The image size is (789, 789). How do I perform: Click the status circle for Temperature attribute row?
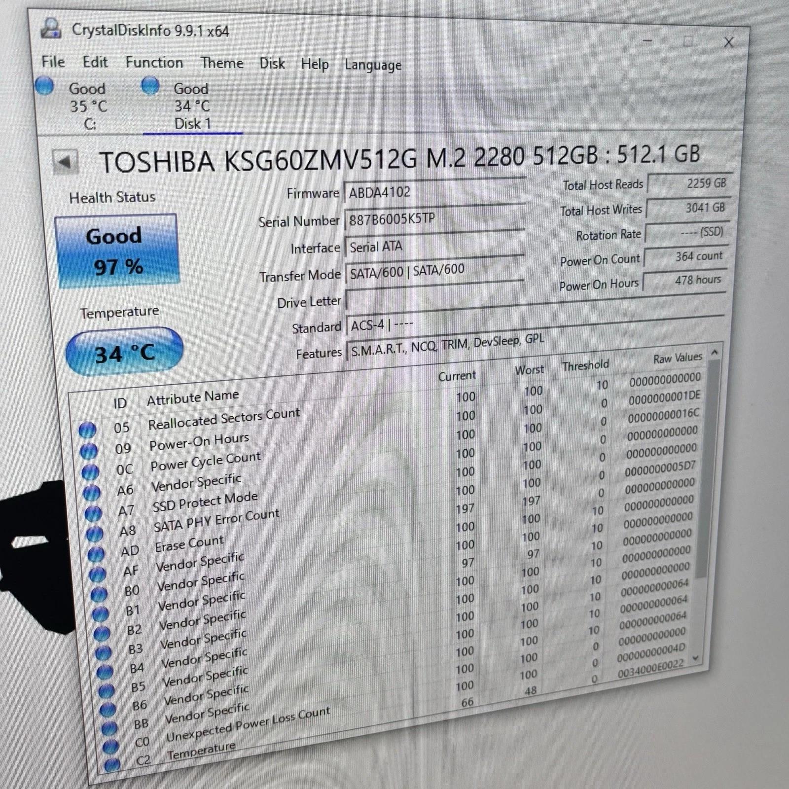click(112, 765)
